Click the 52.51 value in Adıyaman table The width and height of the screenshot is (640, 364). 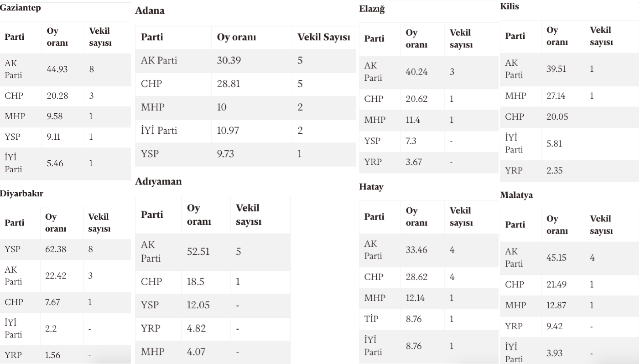click(198, 252)
